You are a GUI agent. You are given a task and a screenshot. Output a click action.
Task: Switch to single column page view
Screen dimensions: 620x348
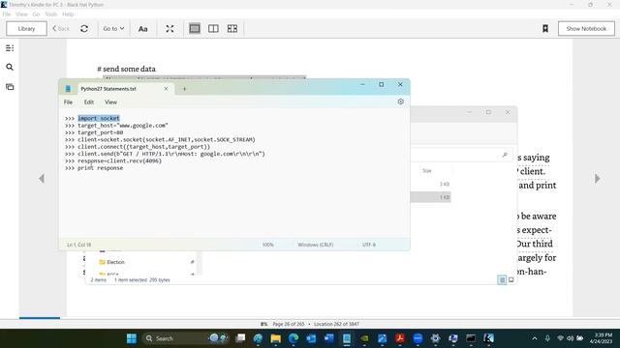point(195,28)
